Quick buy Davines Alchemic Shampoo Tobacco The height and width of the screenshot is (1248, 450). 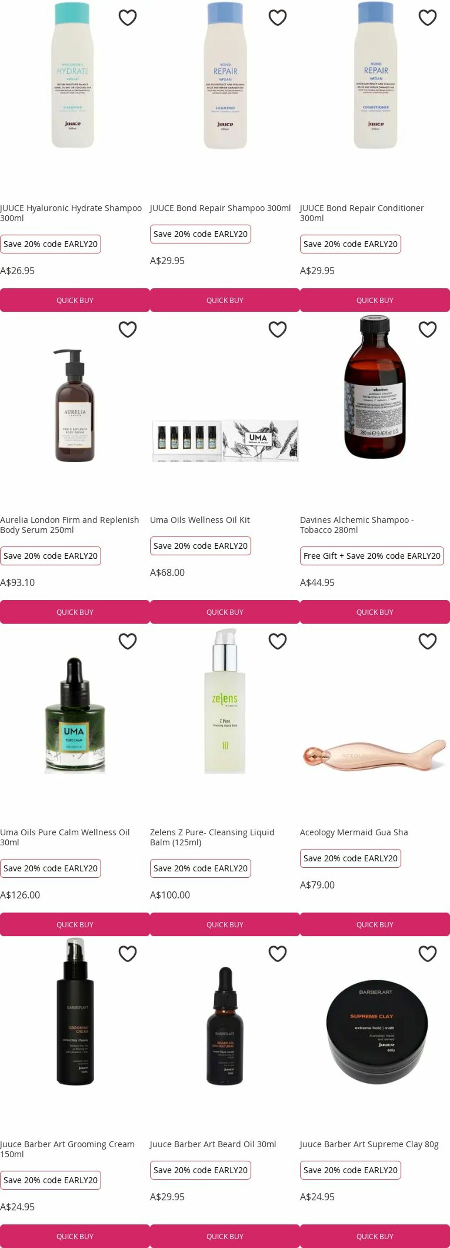(374, 612)
